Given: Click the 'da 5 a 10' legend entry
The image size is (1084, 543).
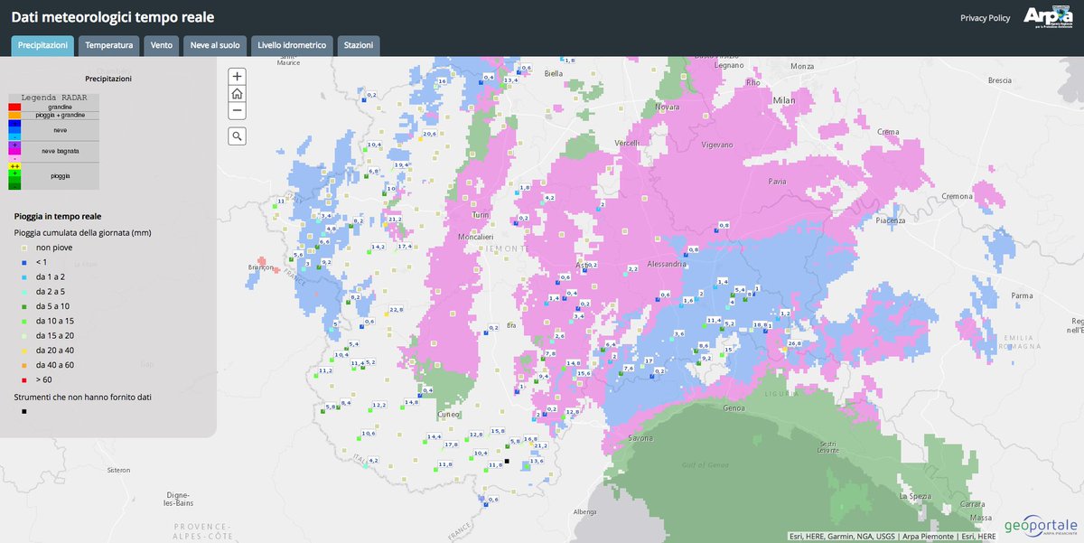Looking at the screenshot, I should 53,305.
